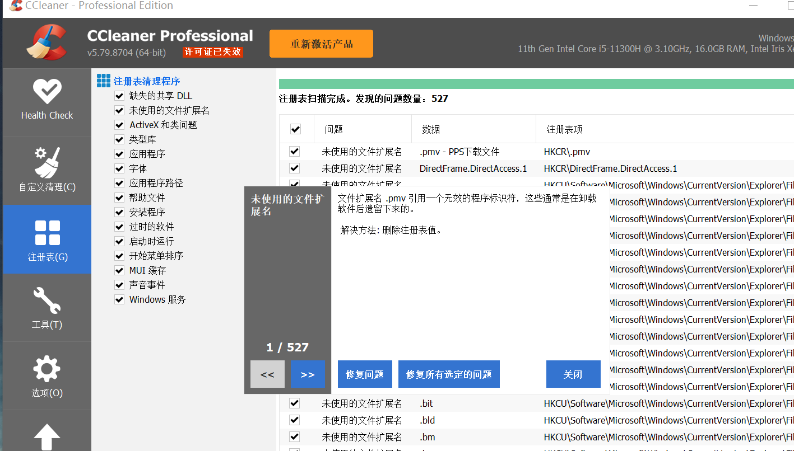
Task: Uncheck 帮助文件 option
Action: coord(119,198)
